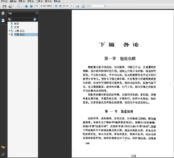Go to next page with down arrow
This screenshot has width=174, height=158.
31,6
